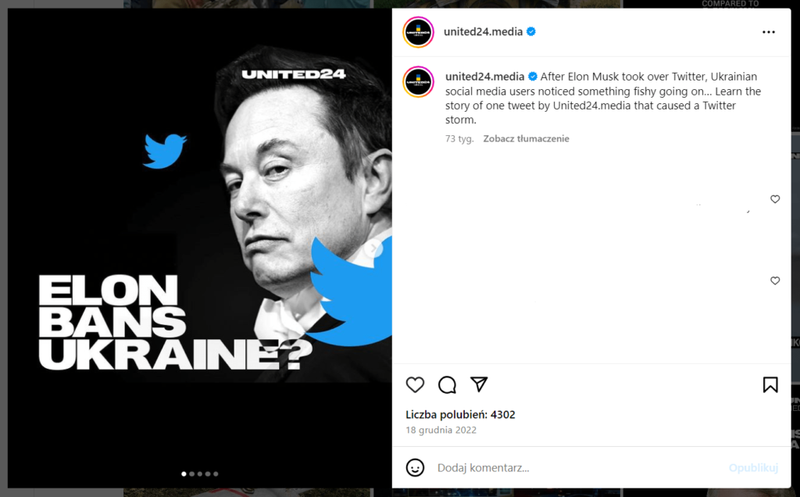Viewport: 800px width, 497px height.
Task: Open the united24.media username in the header
Action: (484, 32)
